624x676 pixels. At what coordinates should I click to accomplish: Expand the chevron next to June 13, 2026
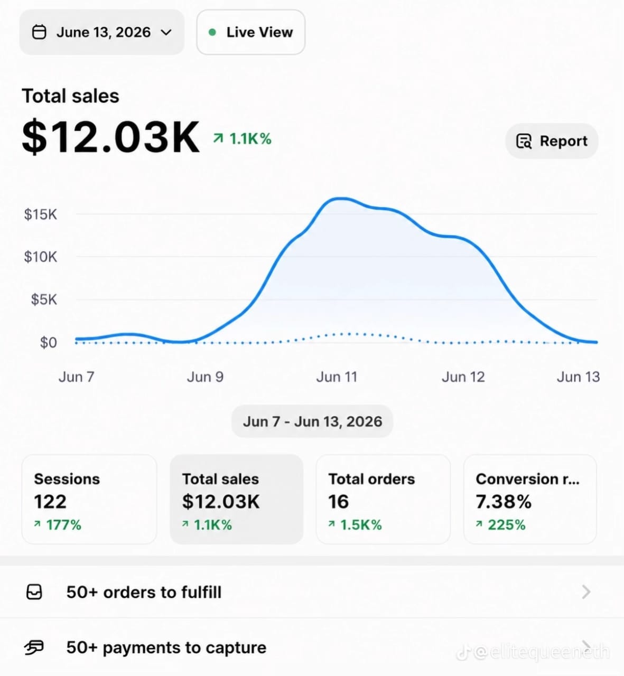[166, 32]
